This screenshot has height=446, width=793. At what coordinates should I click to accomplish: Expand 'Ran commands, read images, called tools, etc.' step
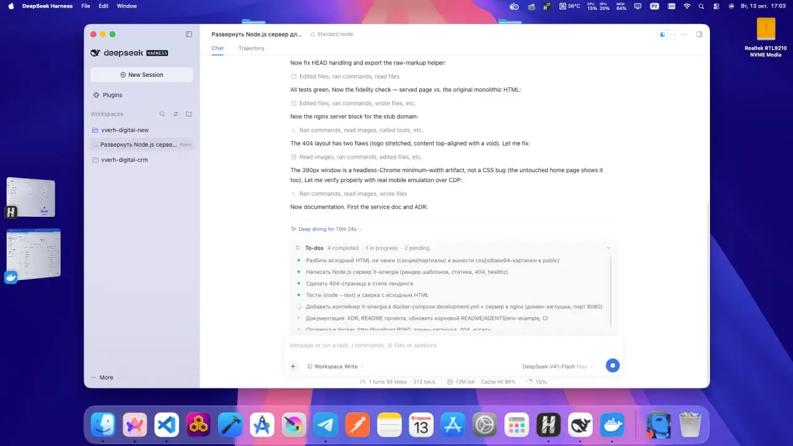357,130
